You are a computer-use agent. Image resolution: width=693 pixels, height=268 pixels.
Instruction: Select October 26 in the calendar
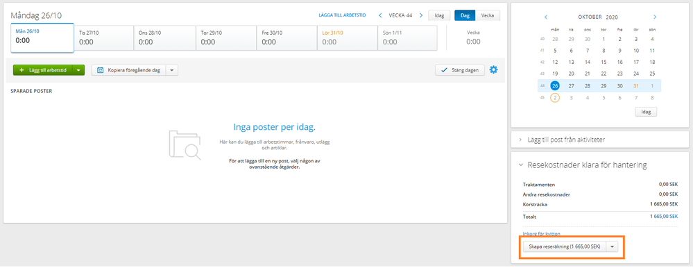[555, 86]
